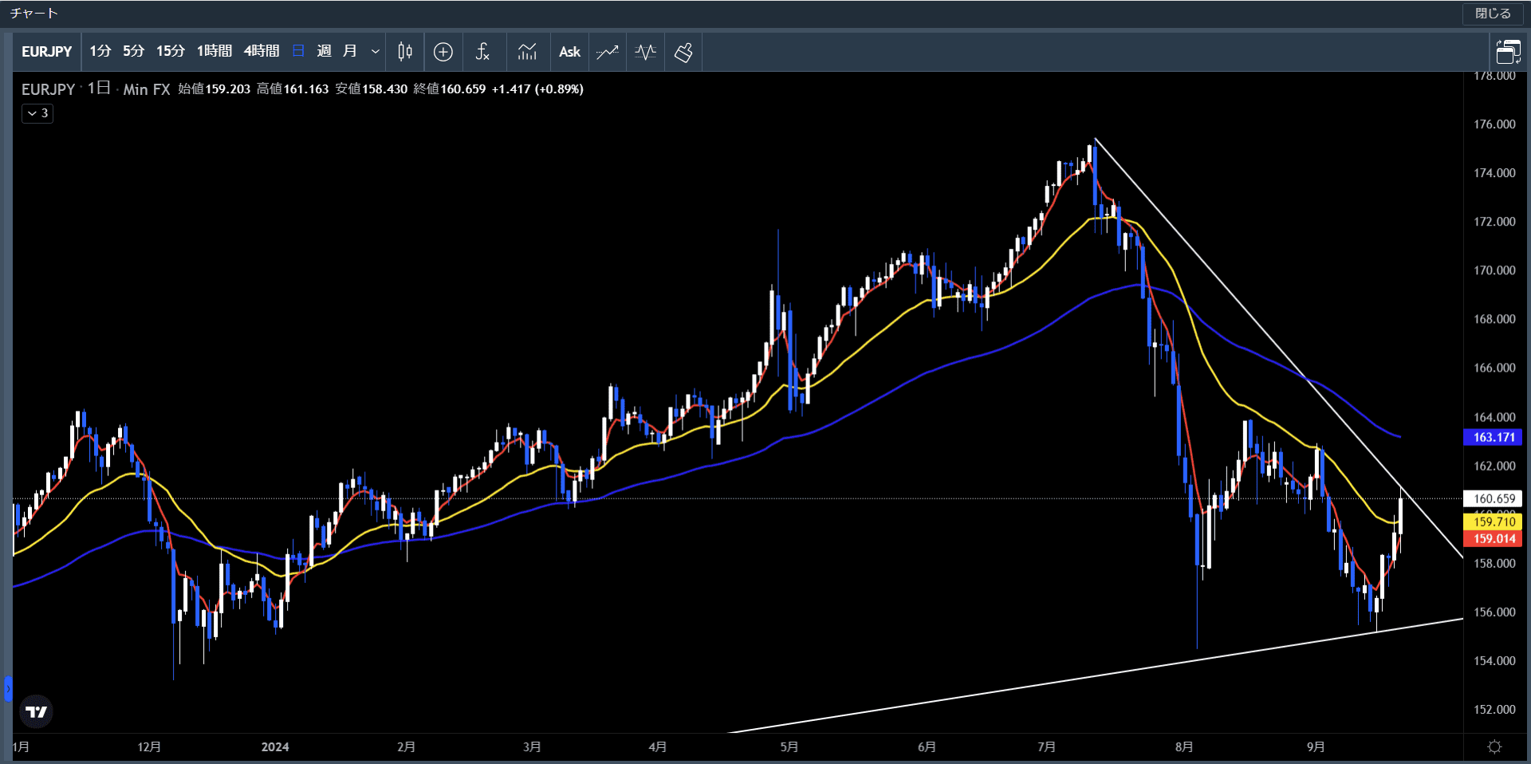
Task: Click the pop-out window layout icon
Action: 1508,52
